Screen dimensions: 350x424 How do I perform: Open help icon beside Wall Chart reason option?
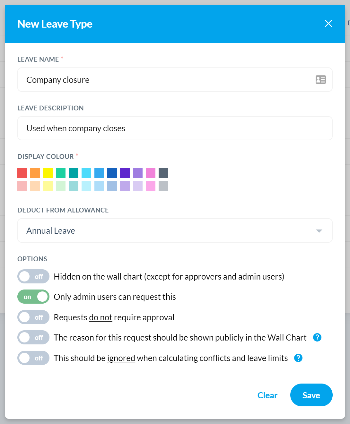[x=317, y=337]
